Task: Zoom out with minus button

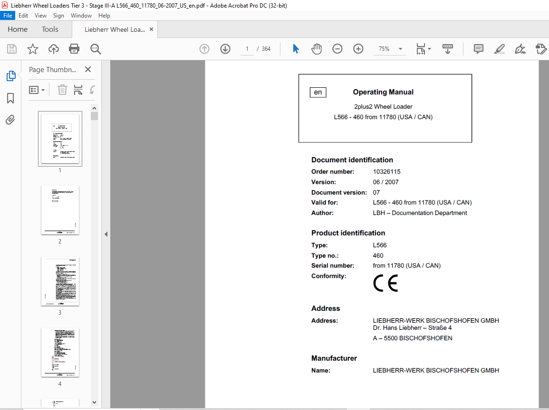Action: pyautogui.click(x=337, y=49)
